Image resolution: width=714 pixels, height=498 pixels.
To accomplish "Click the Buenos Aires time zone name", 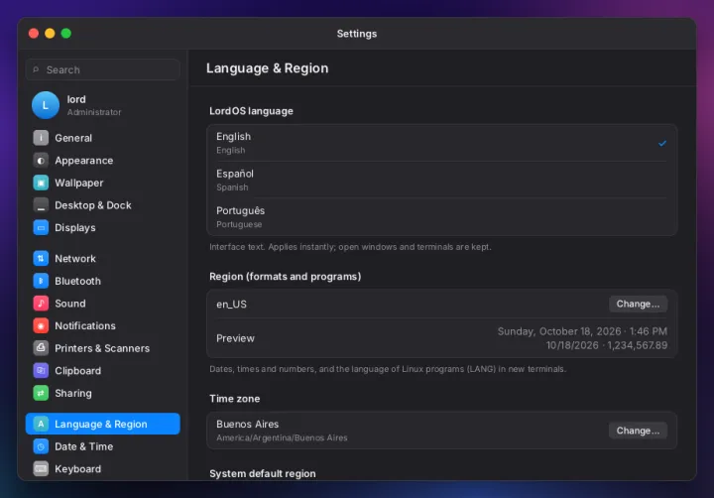I will pos(247,425).
